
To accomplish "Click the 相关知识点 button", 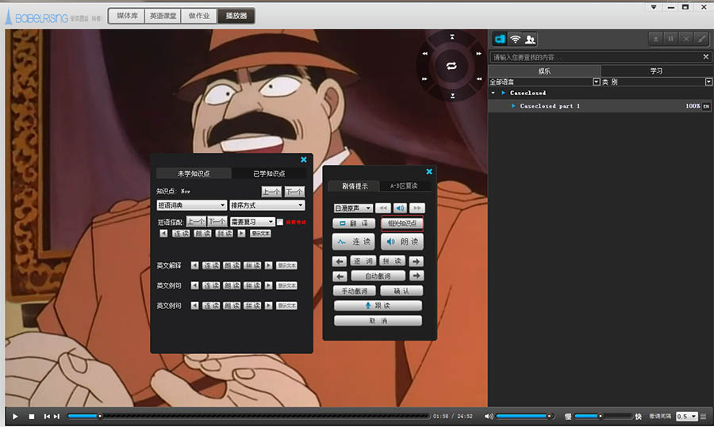I will coord(402,223).
